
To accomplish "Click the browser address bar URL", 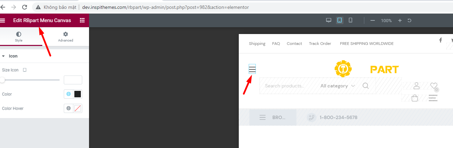I will pyautogui.click(x=165, y=7).
